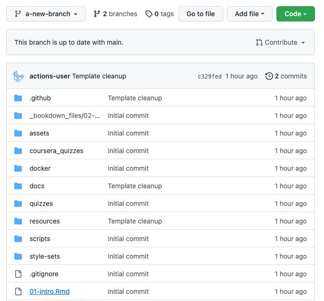Open the latest Template cleanup commit message
324x301 pixels.
pyautogui.click(x=99, y=76)
